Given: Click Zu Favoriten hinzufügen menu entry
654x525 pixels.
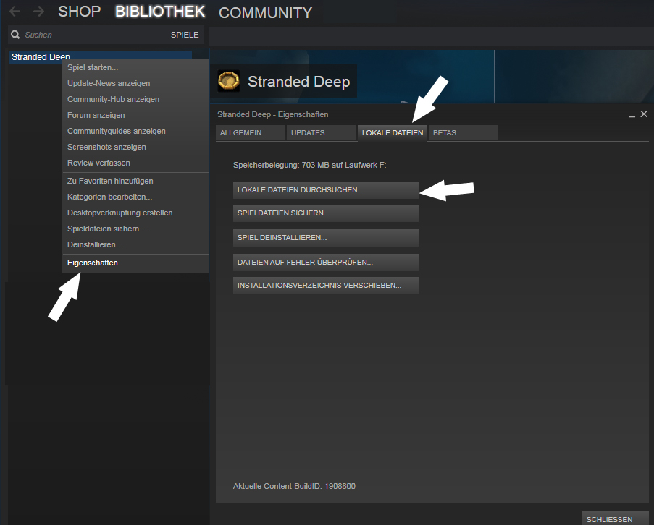Looking at the screenshot, I should [x=110, y=181].
